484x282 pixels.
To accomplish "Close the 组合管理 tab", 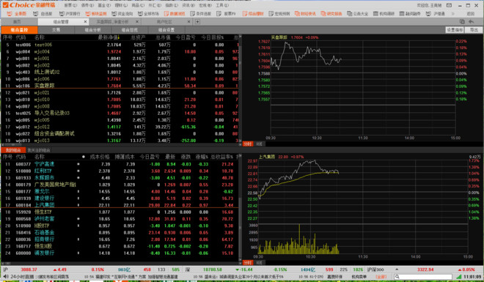I will coord(86,22).
